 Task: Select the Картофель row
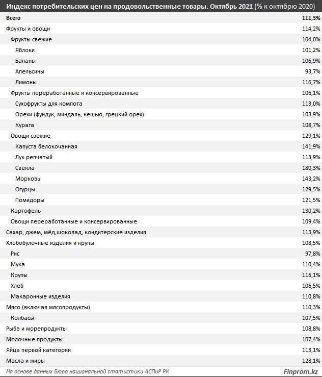click(161, 211)
